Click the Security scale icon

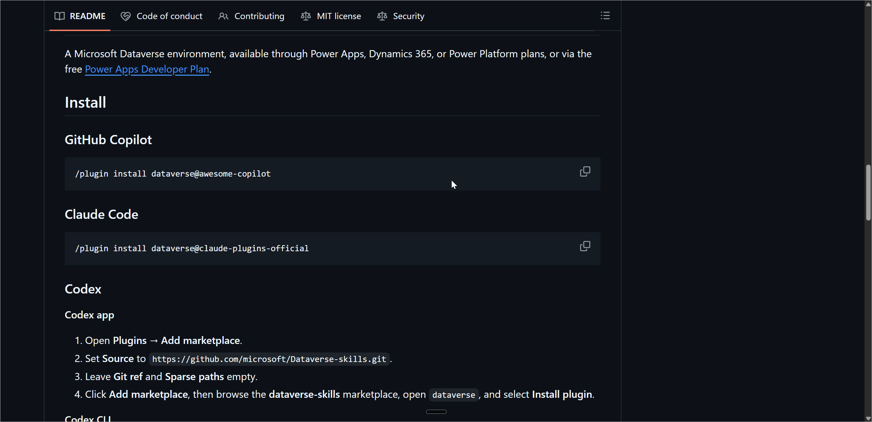tap(382, 16)
